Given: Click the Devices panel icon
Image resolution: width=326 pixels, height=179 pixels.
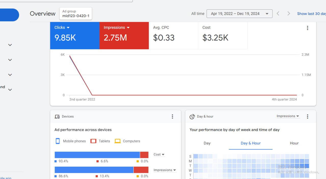Looking at the screenshot, I should [x=57, y=117].
